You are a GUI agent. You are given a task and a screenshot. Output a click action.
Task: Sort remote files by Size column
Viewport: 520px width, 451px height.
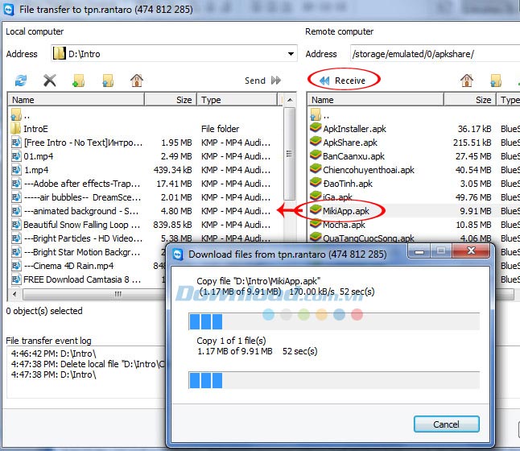coord(470,100)
